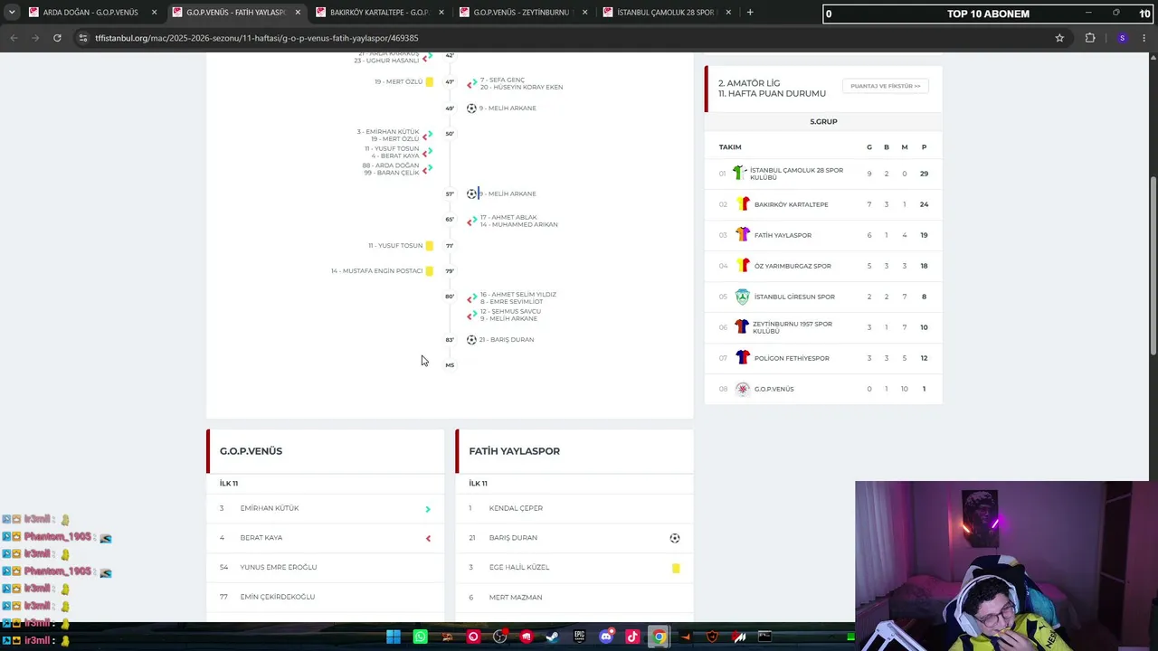
Task: View site information icon in address bar
Action: coord(83,38)
